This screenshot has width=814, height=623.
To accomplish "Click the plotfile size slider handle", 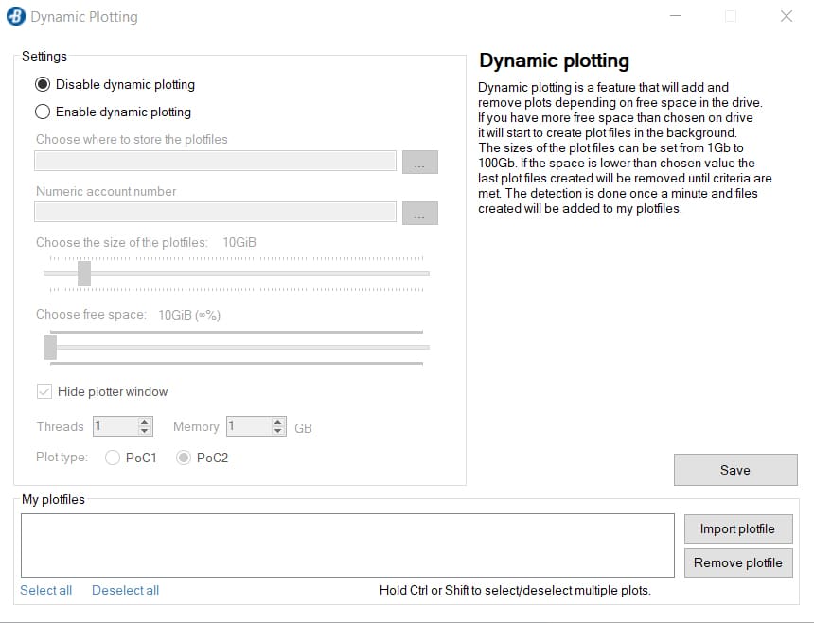I will pyautogui.click(x=84, y=273).
